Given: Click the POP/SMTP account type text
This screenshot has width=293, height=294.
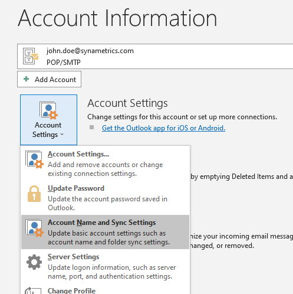Looking at the screenshot, I should [x=64, y=63].
